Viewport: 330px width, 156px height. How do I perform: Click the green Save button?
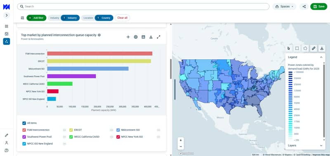point(318,7)
